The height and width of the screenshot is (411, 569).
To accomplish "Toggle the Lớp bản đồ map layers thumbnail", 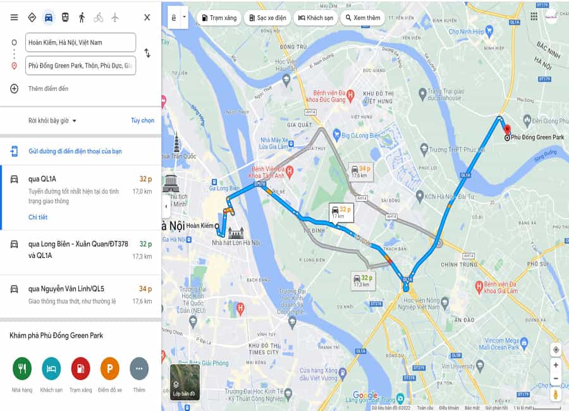I will (185, 383).
